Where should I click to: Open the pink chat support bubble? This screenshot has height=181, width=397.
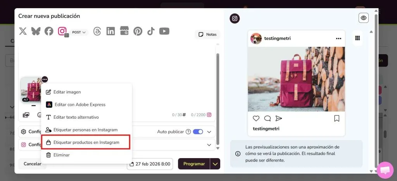point(385,170)
